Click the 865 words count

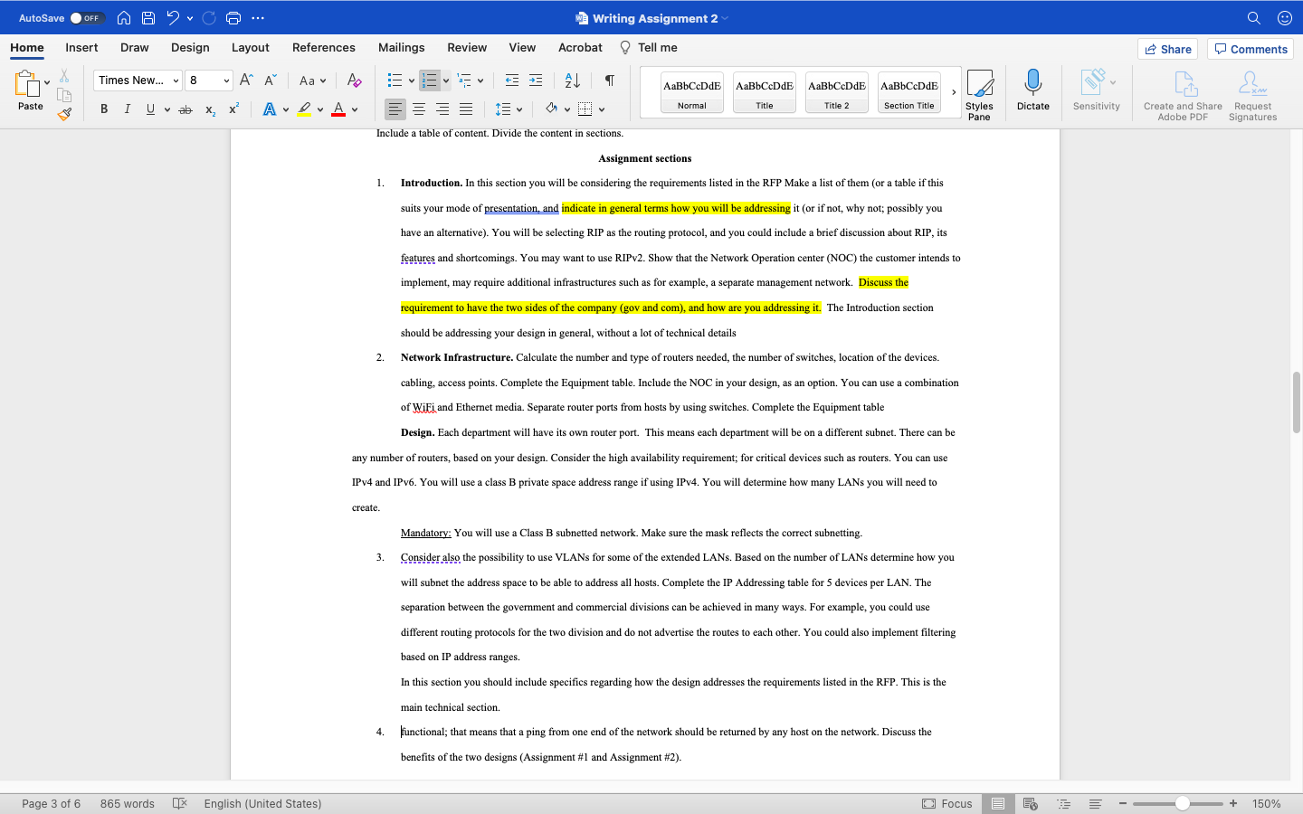pyautogui.click(x=128, y=803)
